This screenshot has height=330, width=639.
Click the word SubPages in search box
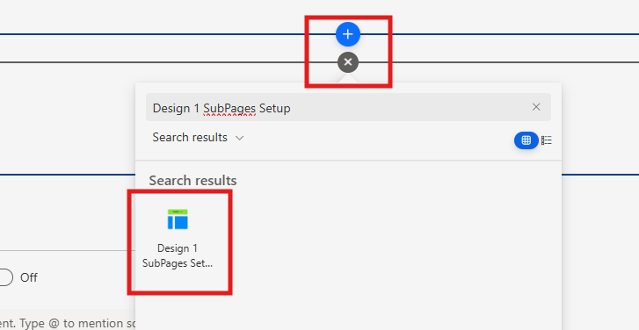click(229, 108)
